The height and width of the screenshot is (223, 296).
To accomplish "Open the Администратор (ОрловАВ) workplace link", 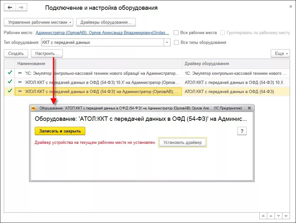I will tap(102, 32).
